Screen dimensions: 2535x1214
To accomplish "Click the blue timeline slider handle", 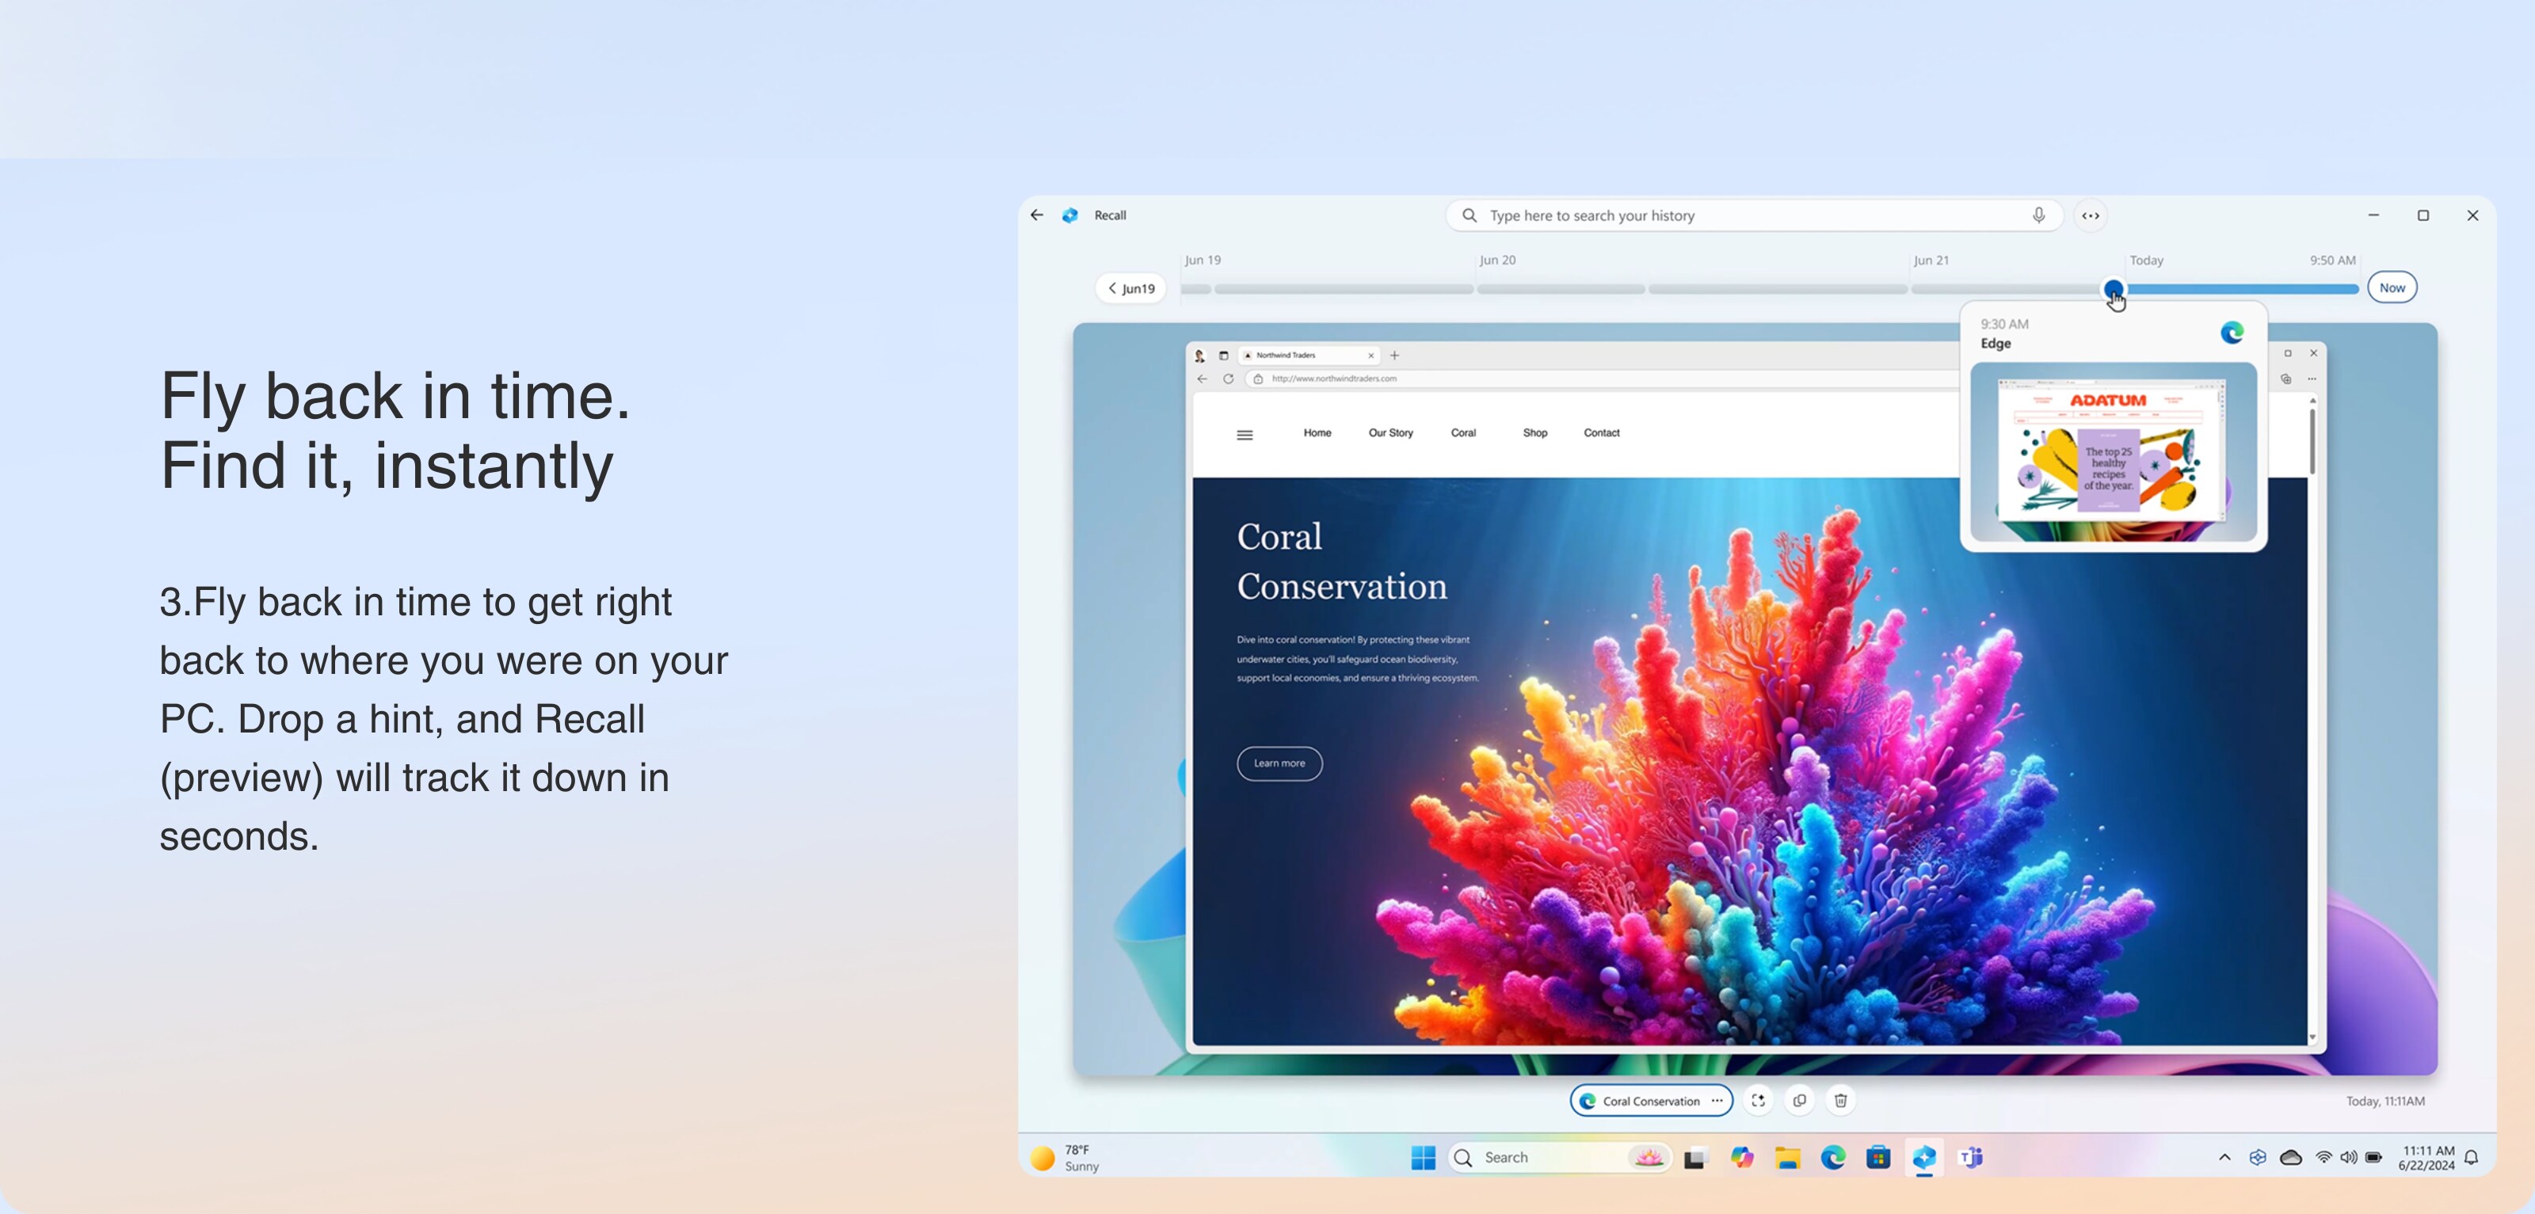I will (x=2112, y=288).
